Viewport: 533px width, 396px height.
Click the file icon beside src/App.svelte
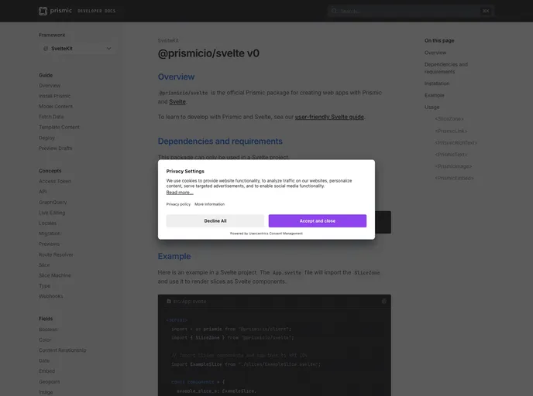click(x=168, y=301)
